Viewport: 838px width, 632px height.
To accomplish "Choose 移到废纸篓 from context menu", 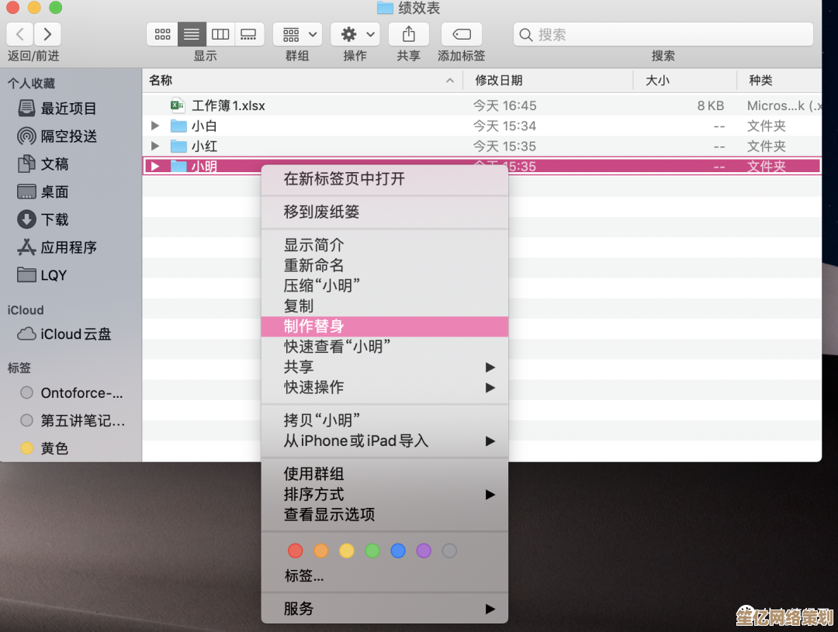I will tap(321, 212).
